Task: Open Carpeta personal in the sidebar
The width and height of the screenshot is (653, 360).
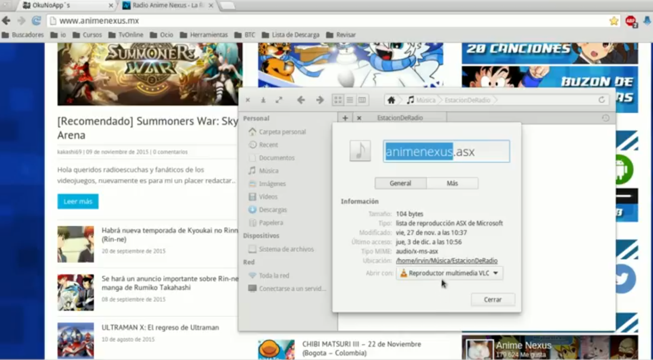Action: [277, 132]
